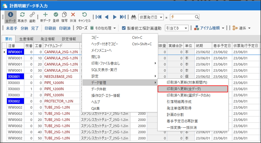Sort by 注番 column header
This screenshot has height=143, width=261.
(16, 46)
